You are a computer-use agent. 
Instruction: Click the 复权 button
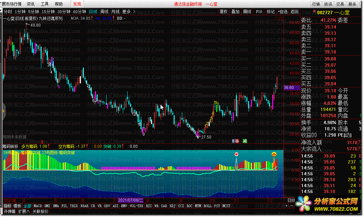tap(223, 11)
